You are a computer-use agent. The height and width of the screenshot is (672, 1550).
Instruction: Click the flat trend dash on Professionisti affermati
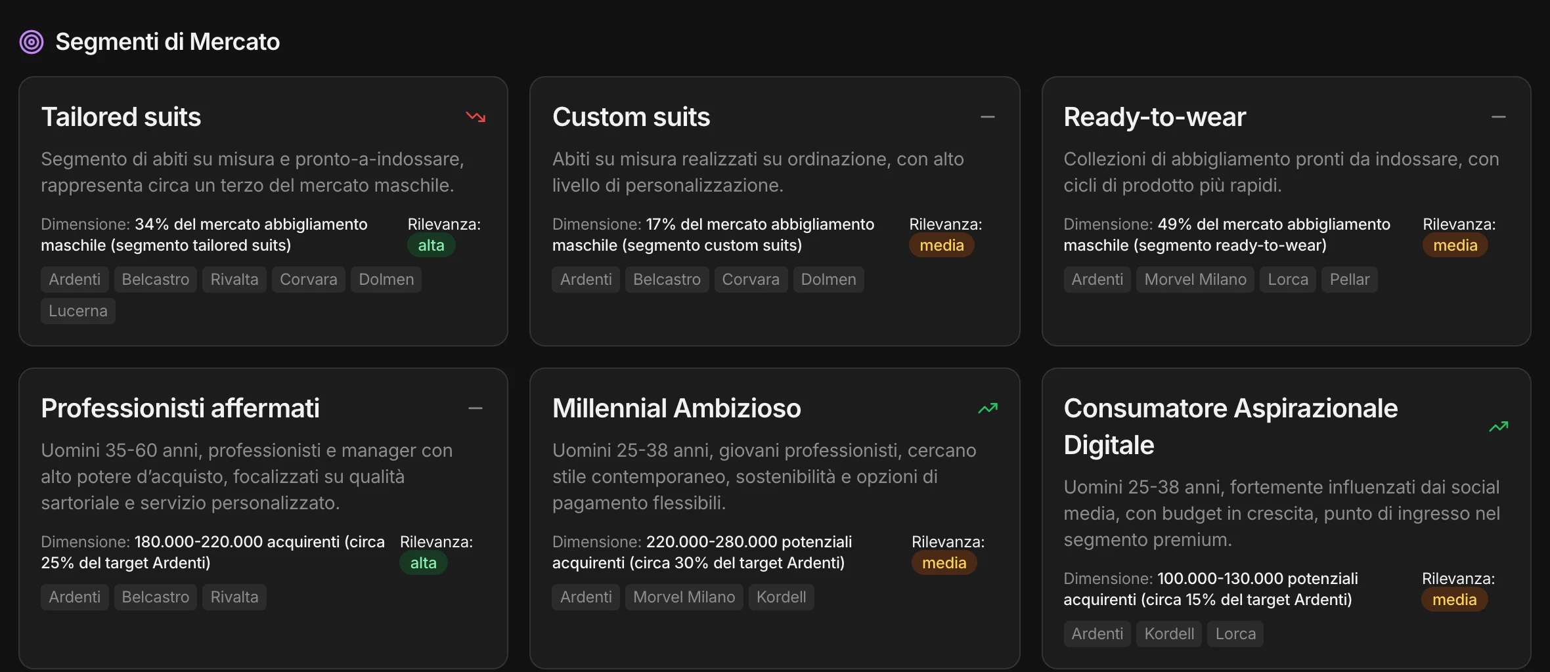[476, 408]
